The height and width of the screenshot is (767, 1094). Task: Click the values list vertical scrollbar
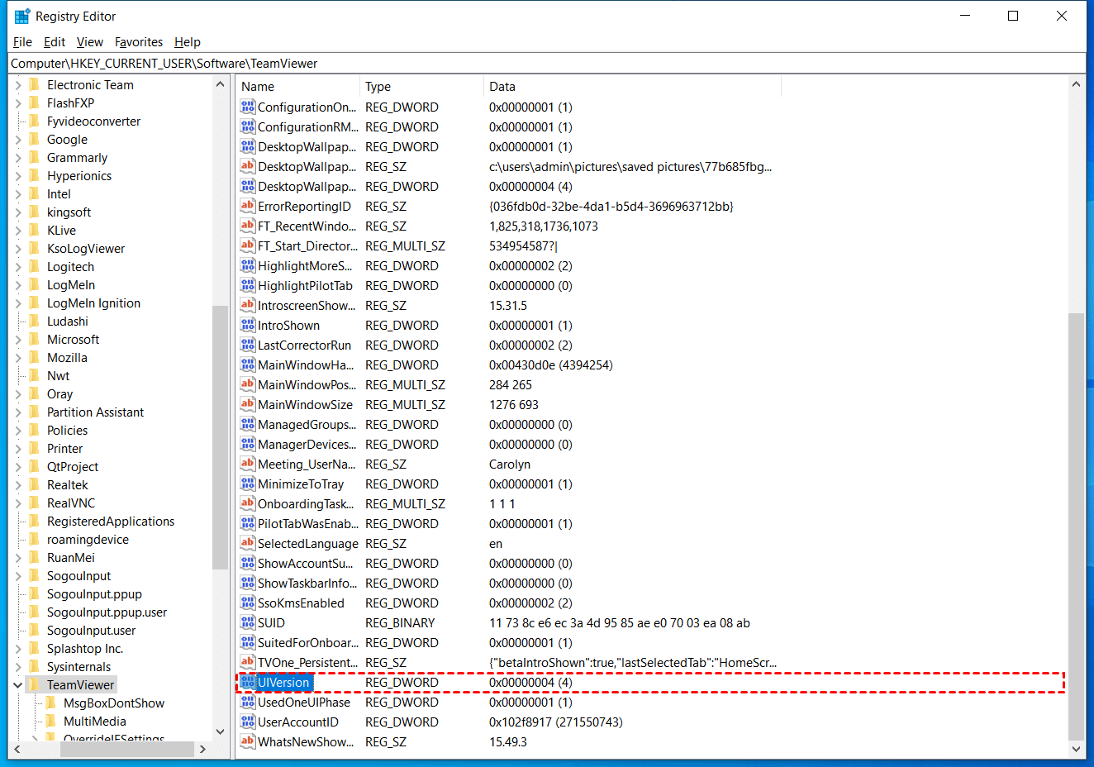[1075, 526]
